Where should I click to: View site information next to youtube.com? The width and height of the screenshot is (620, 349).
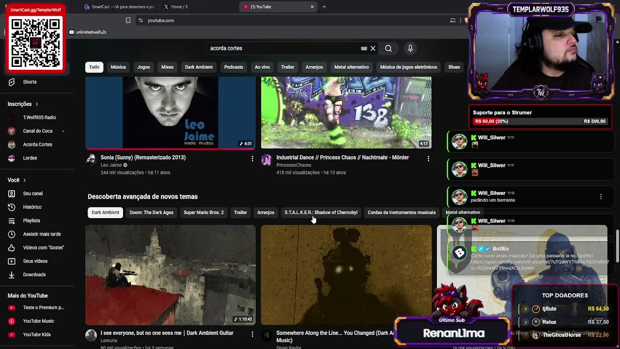pyautogui.click(x=140, y=20)
